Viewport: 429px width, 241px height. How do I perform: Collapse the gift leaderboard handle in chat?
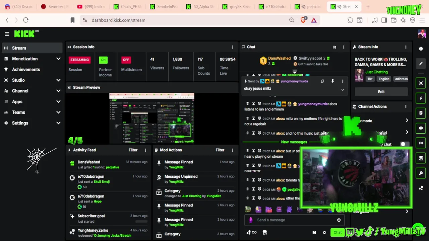[295, 71]
